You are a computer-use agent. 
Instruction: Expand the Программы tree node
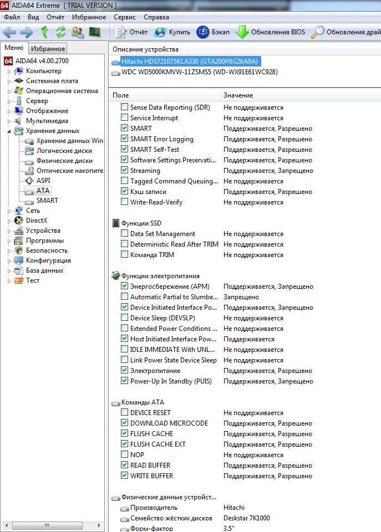click(x=9, y=241)
